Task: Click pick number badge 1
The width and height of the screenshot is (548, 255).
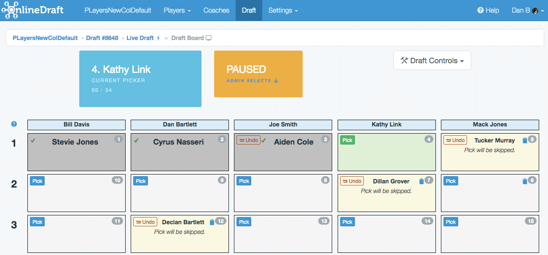Action: (118, 139)
